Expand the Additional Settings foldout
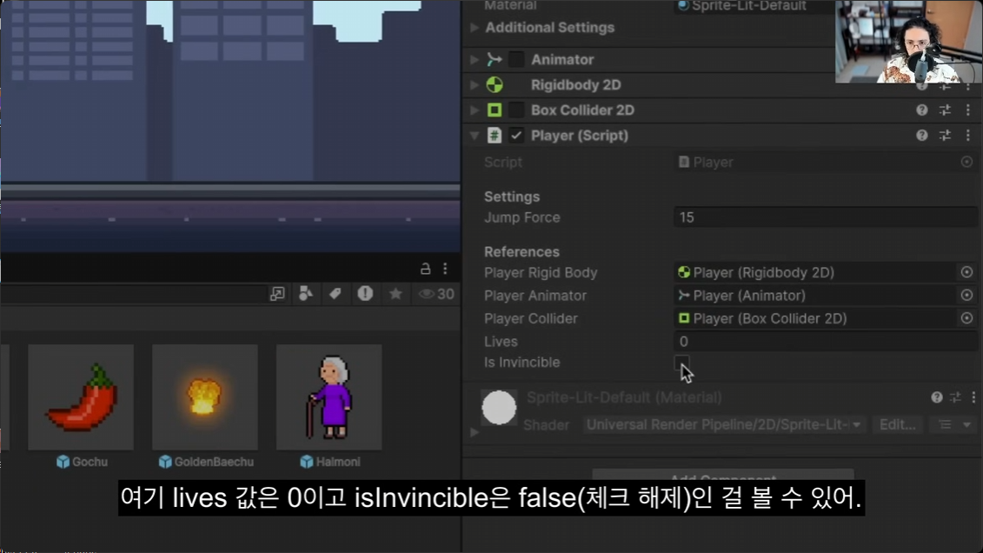 (x=475, y=28)
